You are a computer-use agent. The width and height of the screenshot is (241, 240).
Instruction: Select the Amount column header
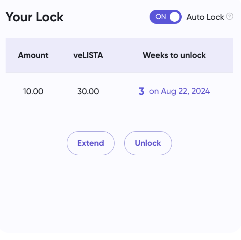pos(33,55)
